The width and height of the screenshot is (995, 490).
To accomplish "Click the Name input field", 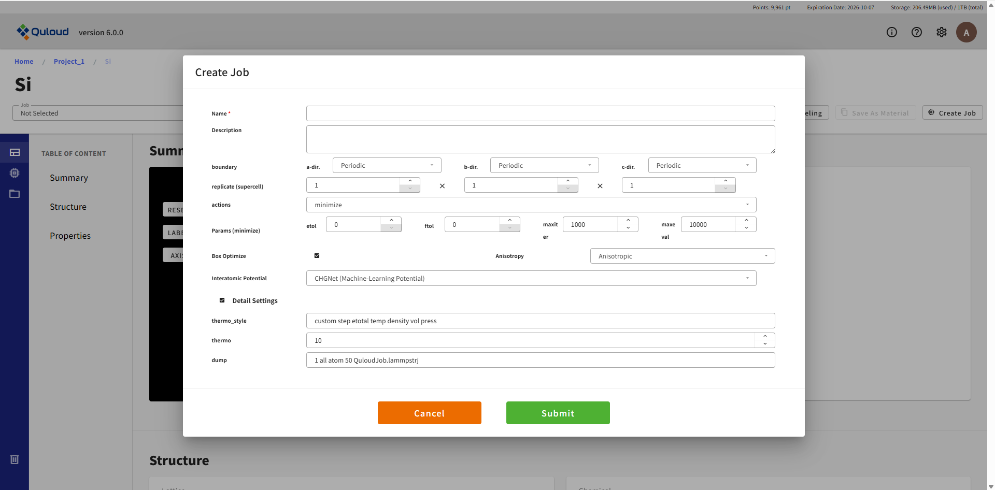I will click(540, 113).
